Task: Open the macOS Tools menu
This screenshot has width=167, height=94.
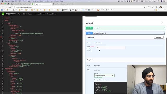Action: [x=42, y=1]
